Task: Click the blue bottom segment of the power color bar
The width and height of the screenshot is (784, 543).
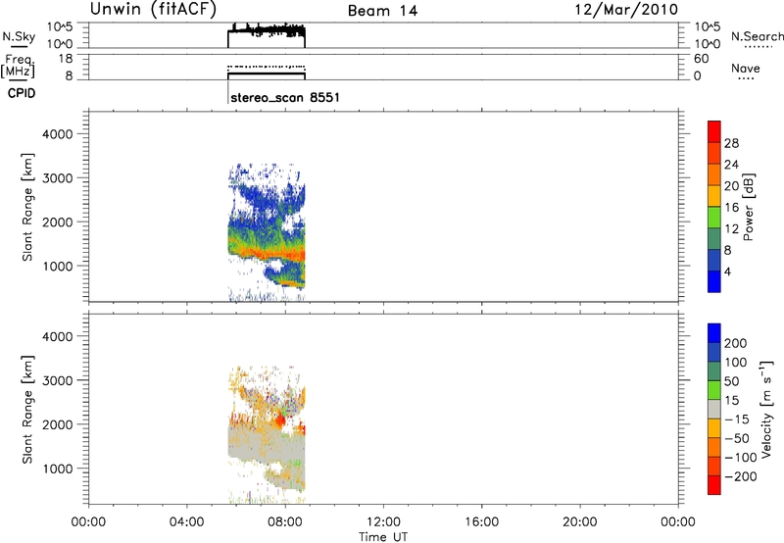Action: click(x=714, y=281)
